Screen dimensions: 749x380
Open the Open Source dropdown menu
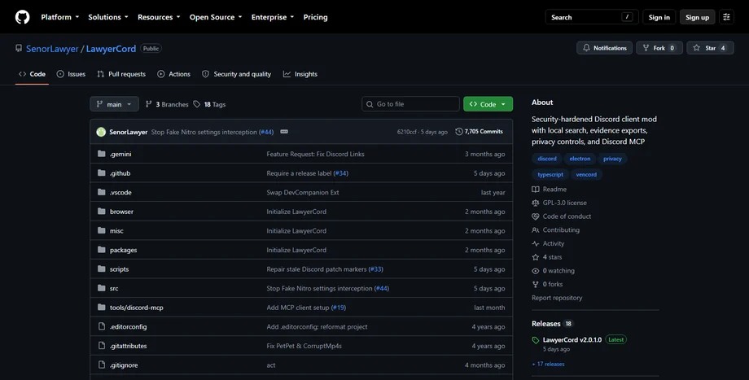click(x=216, y=17)
